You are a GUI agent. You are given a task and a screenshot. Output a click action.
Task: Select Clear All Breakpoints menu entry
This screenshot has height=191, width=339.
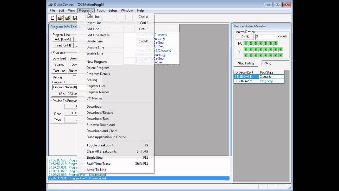point(115,151)
